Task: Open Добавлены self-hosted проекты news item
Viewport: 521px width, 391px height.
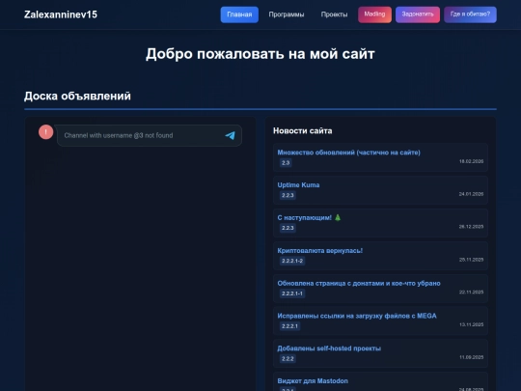Action: [329, 349]
